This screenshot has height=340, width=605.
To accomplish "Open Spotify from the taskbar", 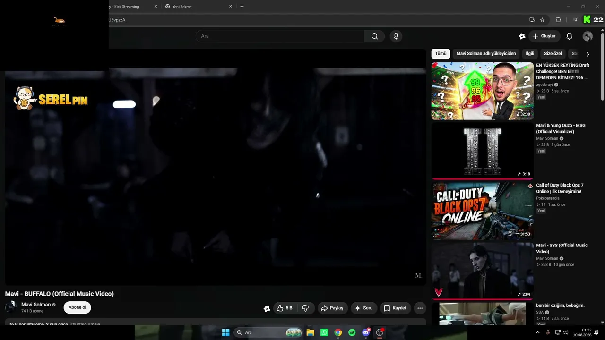I will click(x=352, y=332).
